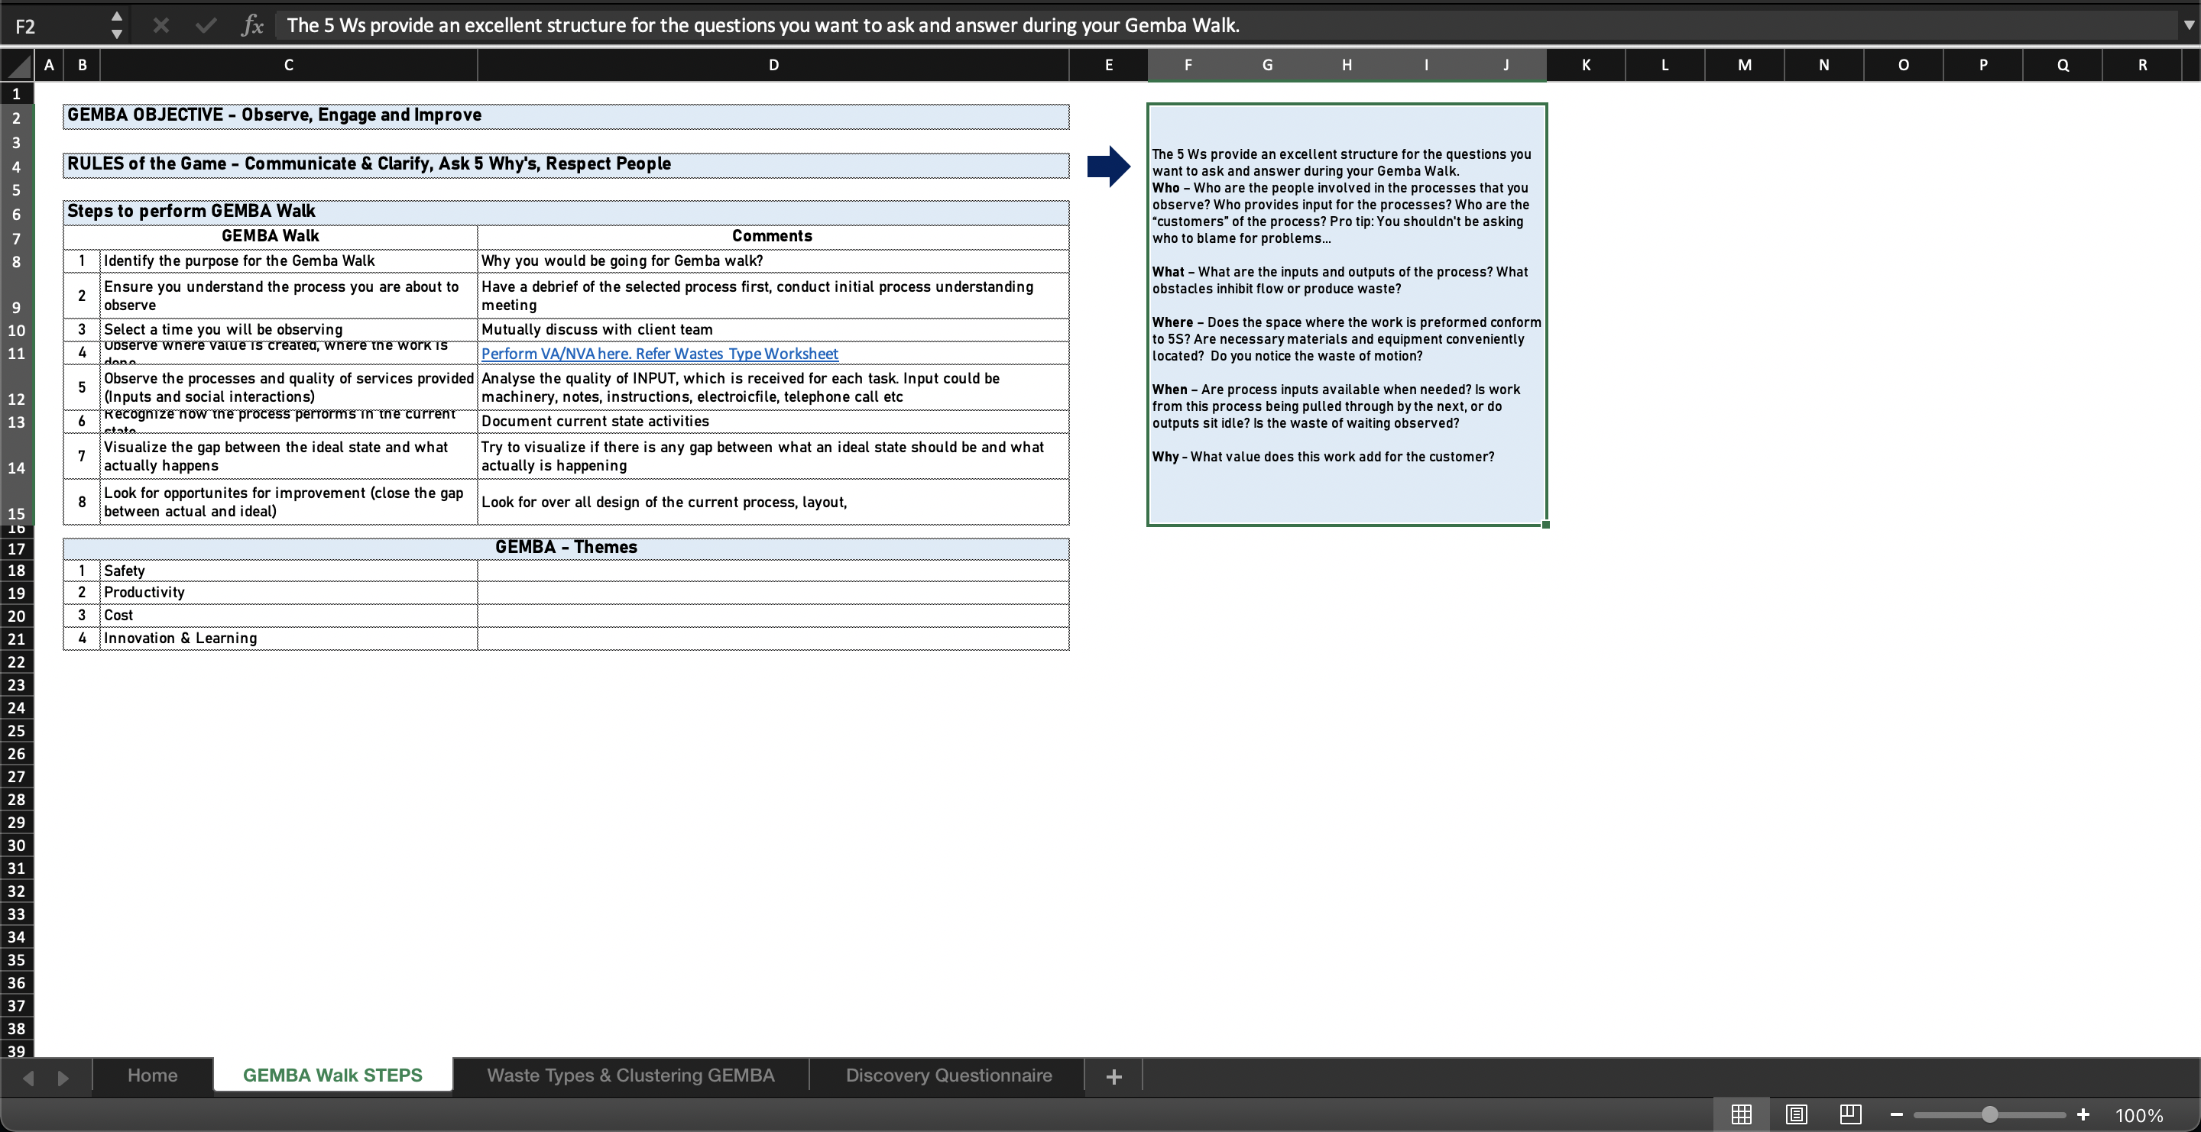This screenshot has width=2201, height=1132.
Task: Select row 1 header
Action: [x=16, y=94]
